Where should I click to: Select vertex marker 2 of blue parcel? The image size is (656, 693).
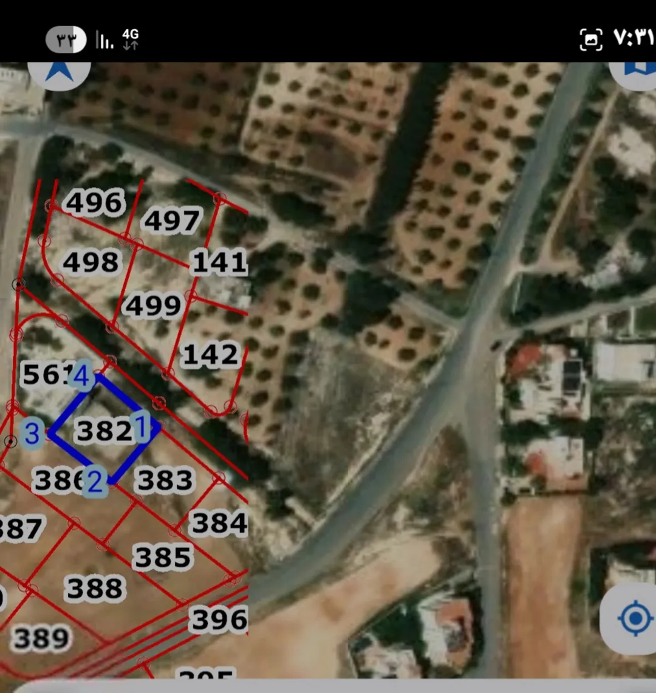(95, 481)
